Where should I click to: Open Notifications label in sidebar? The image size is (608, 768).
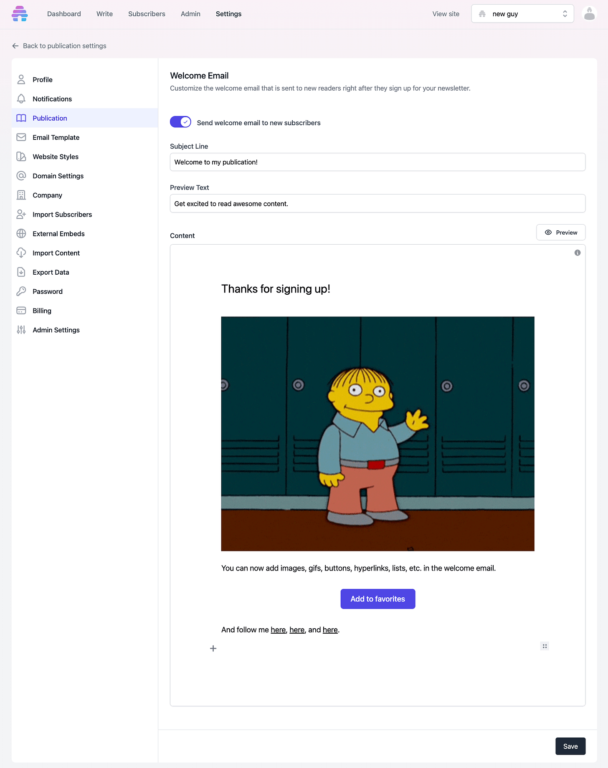pos(52,99)
